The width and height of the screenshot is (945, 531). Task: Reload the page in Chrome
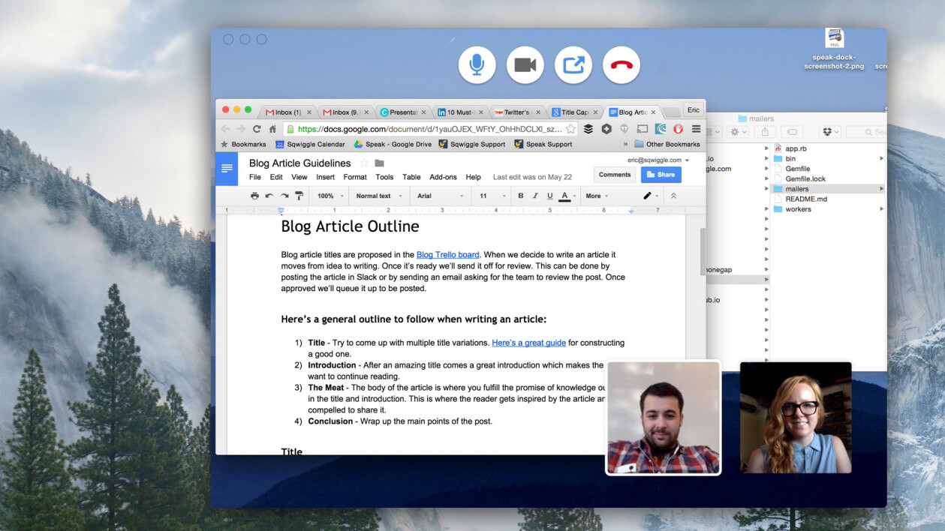(x=257, y=129)
